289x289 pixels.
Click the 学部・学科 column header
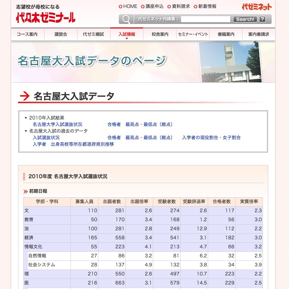point(47,201)
